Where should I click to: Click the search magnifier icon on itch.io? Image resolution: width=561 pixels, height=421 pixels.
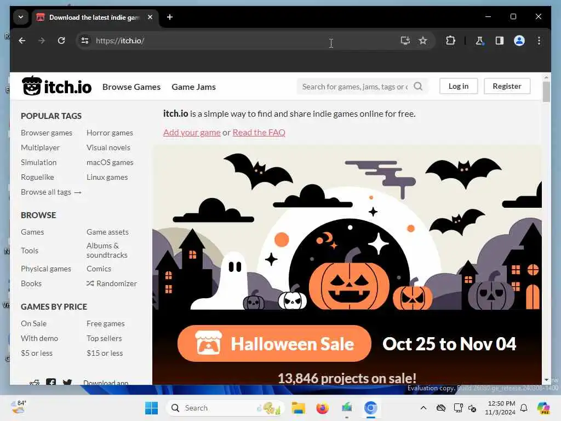[x=418, y=86]
